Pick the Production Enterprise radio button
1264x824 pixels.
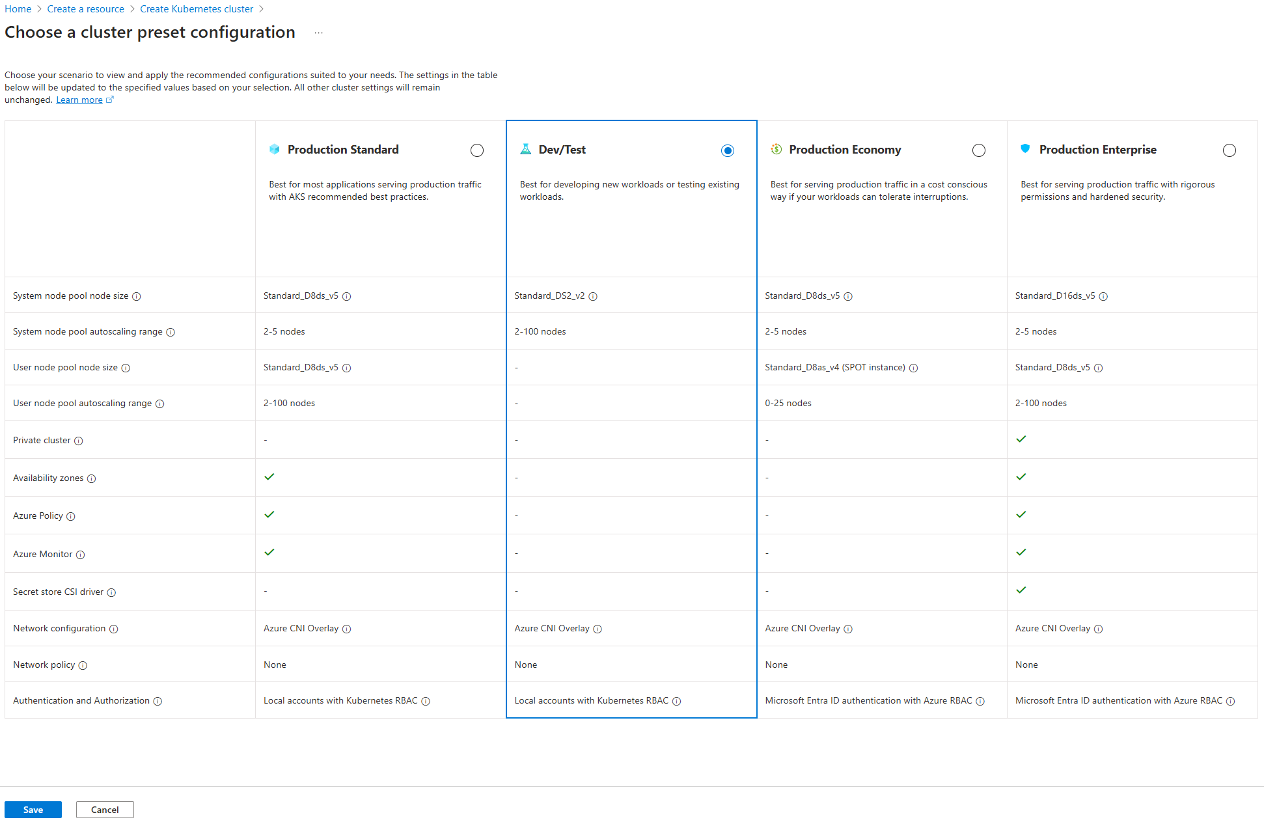click(1229, 151)
